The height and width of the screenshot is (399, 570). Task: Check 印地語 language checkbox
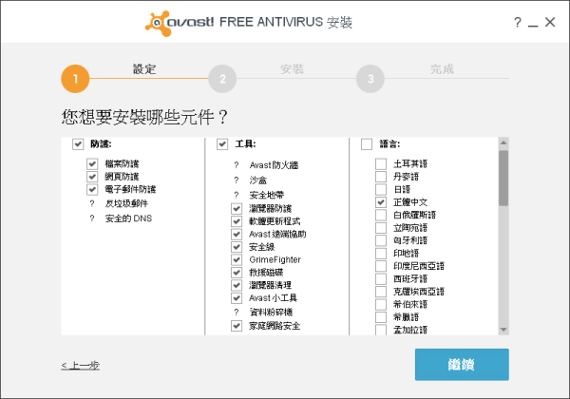pyautogui.click(x=381, y=253)
